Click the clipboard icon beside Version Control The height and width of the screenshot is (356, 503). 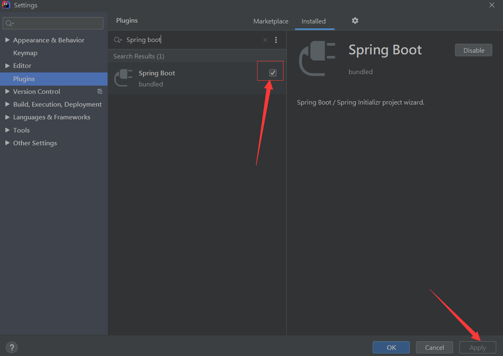click(100, 91)
